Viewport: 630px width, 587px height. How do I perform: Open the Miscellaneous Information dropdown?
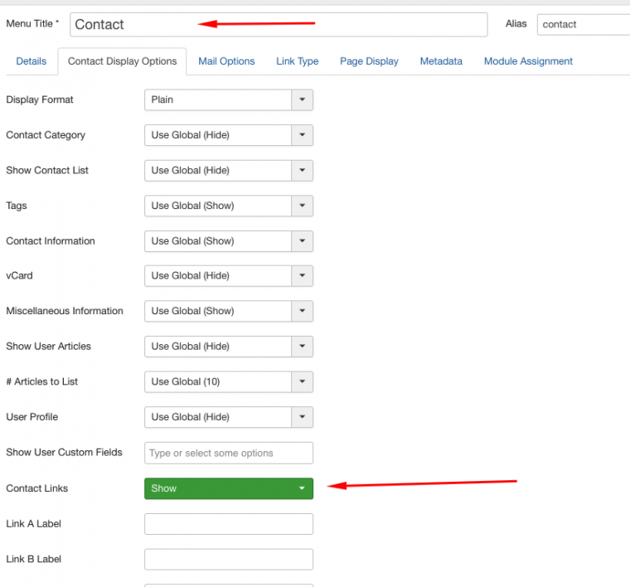[228, 311]
